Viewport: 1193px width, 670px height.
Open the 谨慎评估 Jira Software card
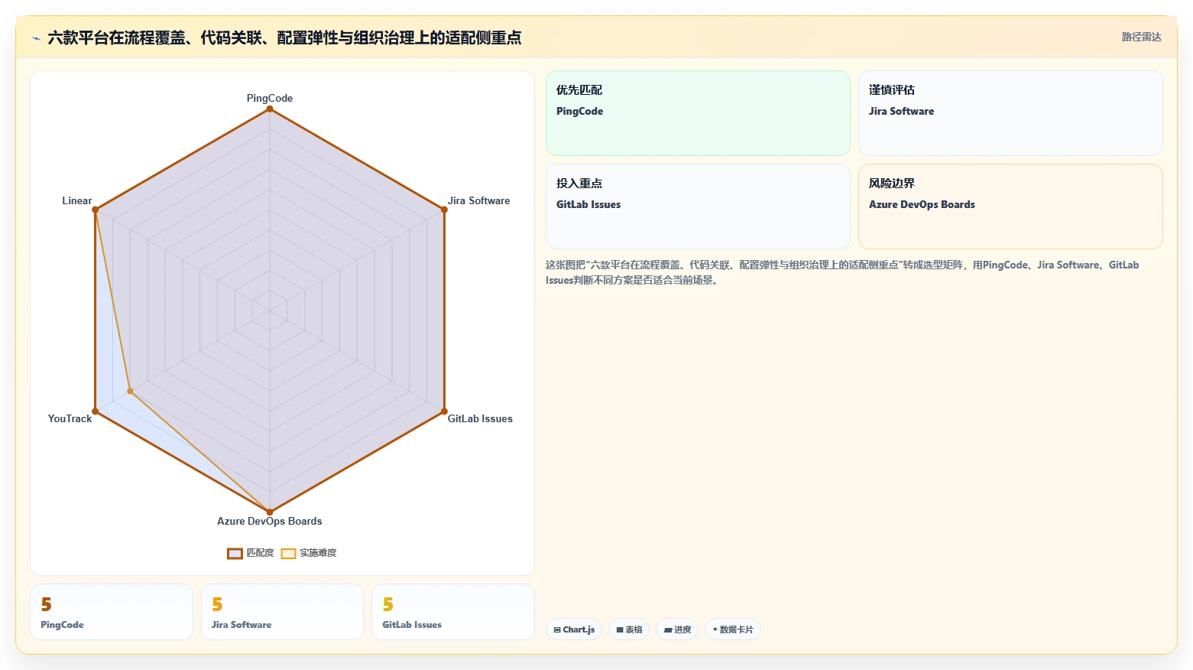click(1010, 113)
